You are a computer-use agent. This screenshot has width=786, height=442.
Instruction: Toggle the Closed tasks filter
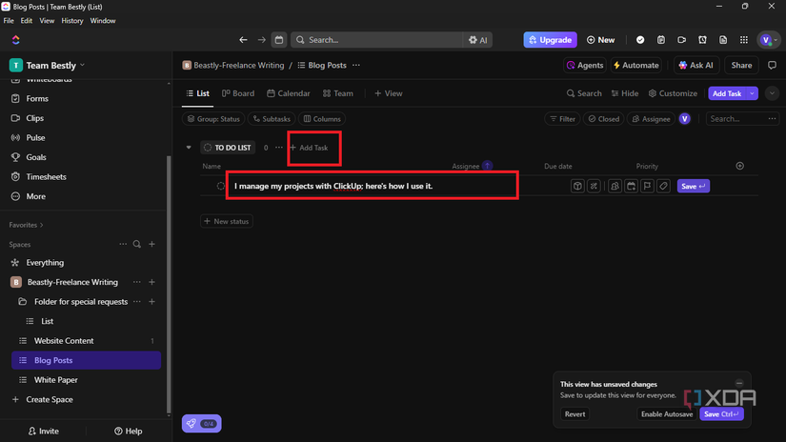tap(603, 119)
